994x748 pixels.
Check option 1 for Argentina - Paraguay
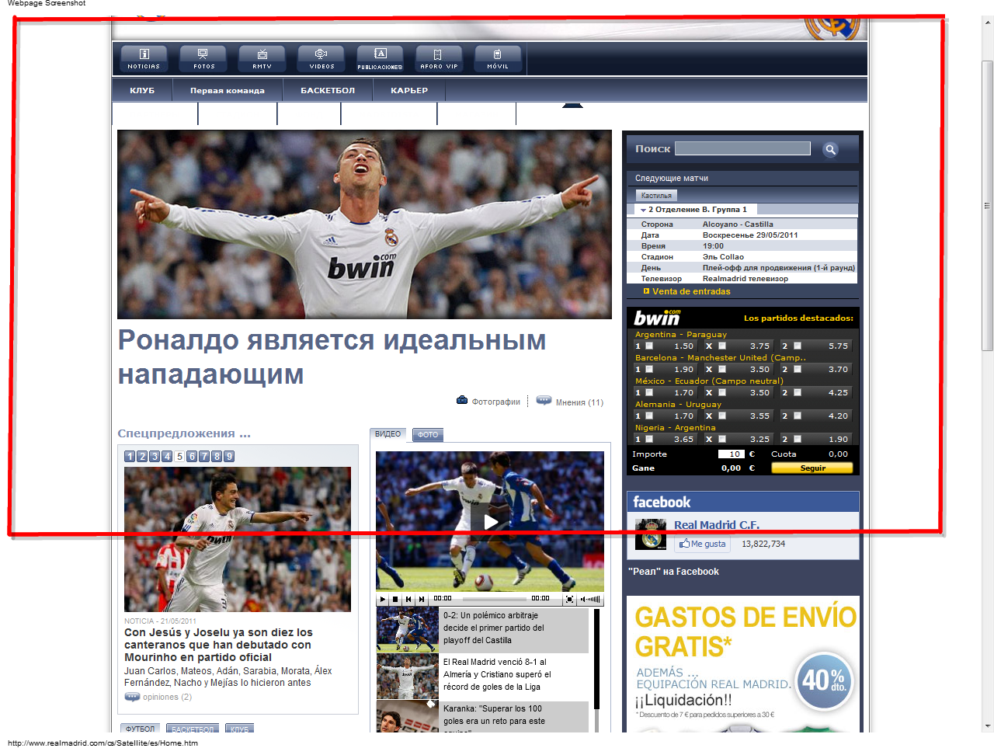(x=649, y=346)
